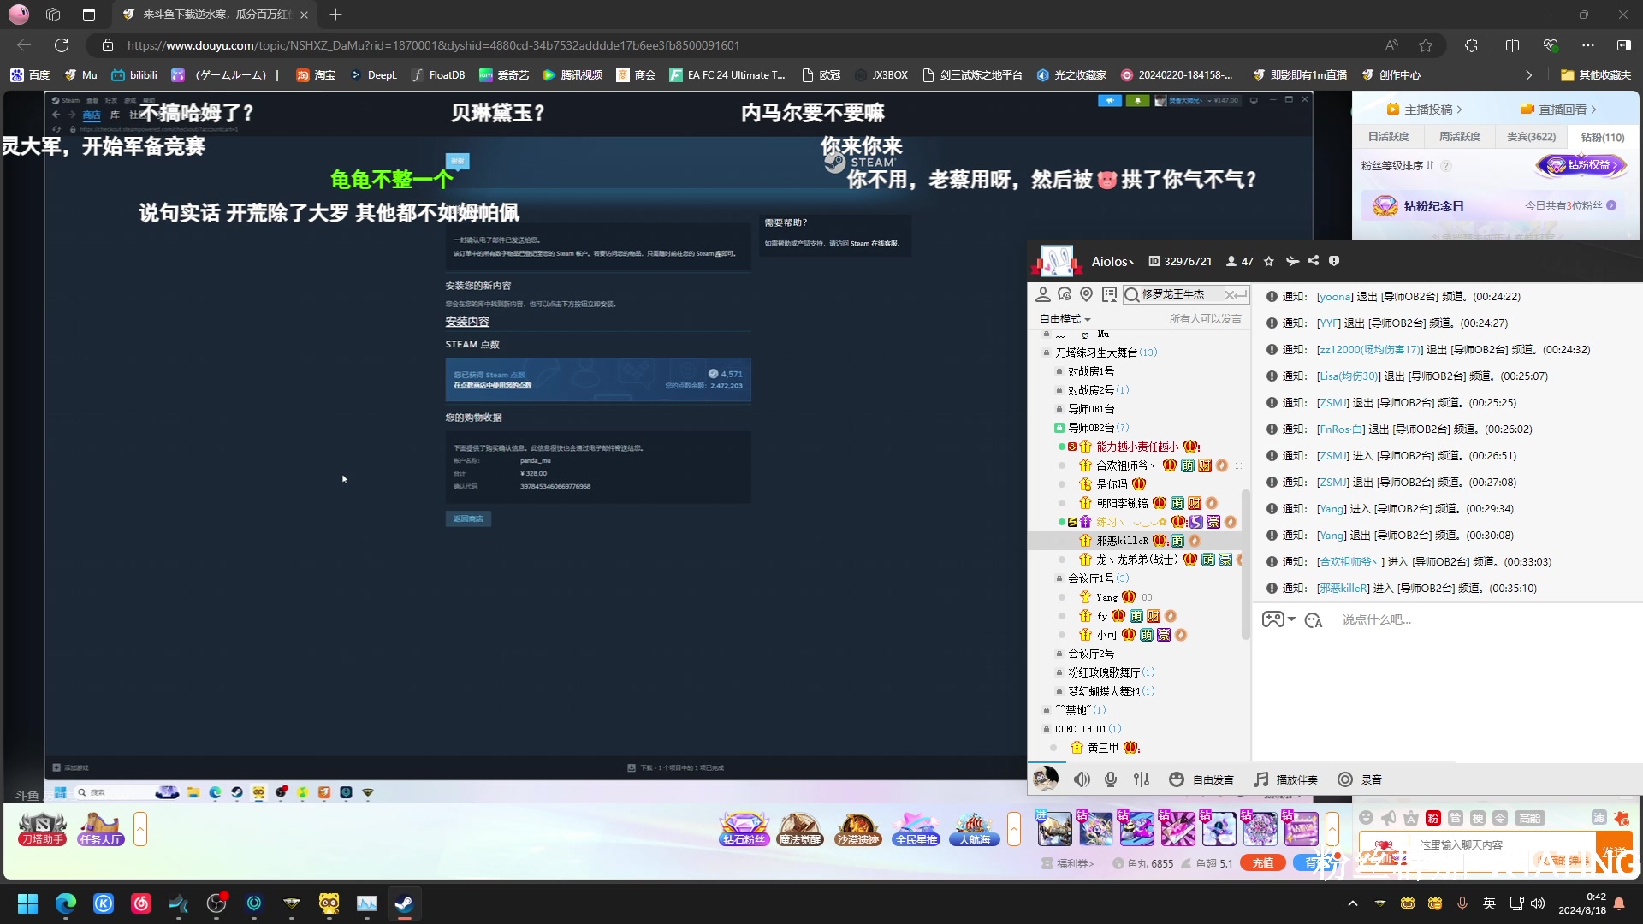
Task: Expand the gift list arrow
Action: pos(1332,829)
